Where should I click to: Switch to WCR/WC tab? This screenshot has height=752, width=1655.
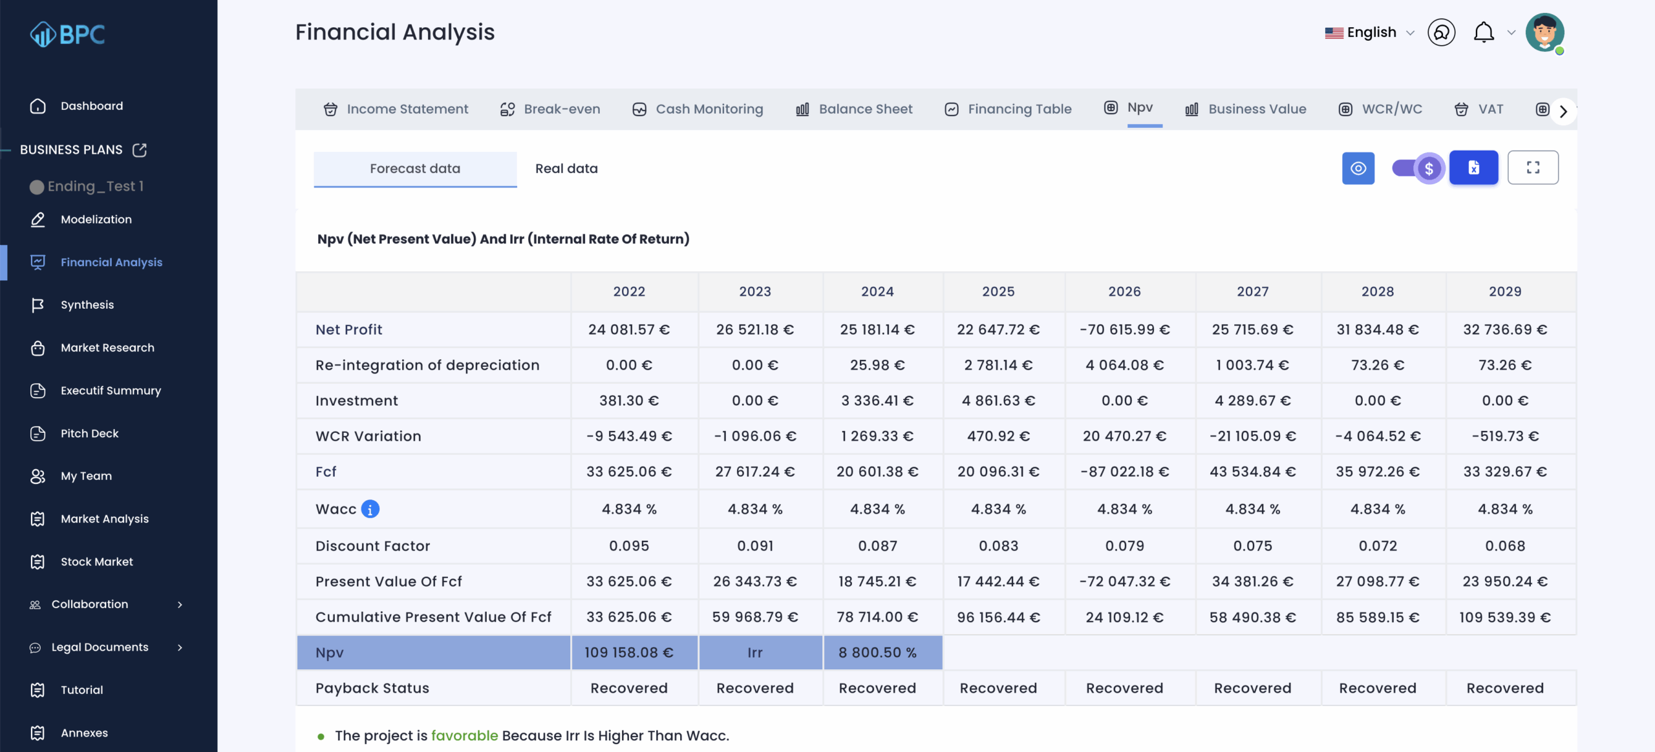pos(1380,109)
